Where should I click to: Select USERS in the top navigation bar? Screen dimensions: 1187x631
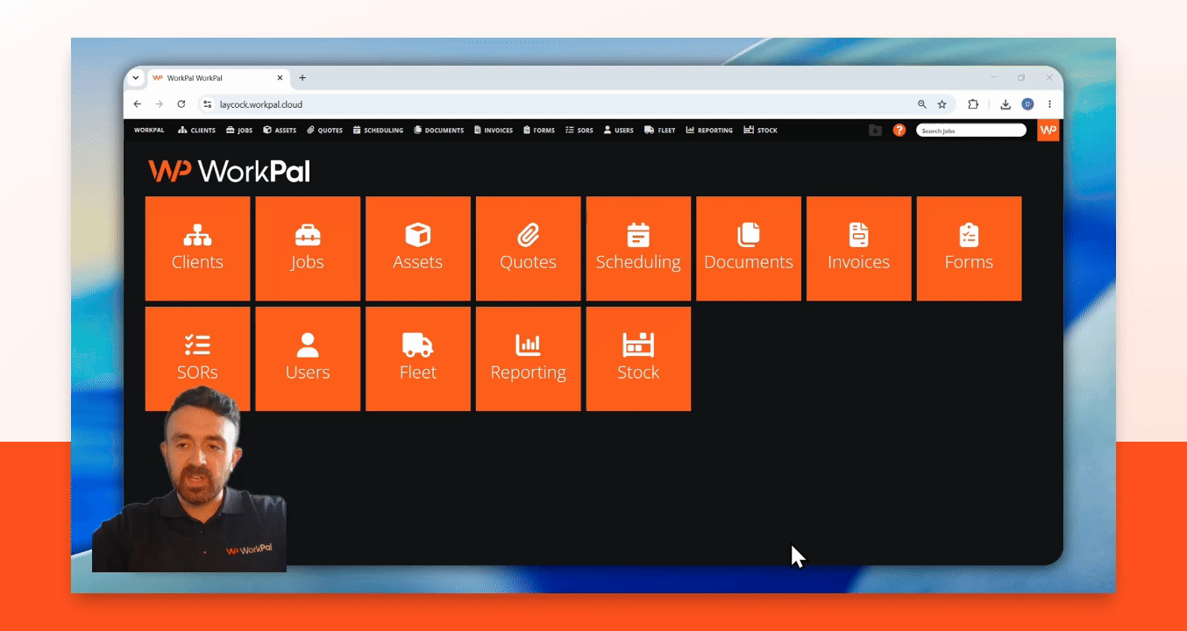(619, 131)
